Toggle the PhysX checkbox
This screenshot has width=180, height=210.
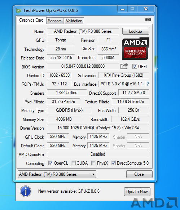point(93,163)
